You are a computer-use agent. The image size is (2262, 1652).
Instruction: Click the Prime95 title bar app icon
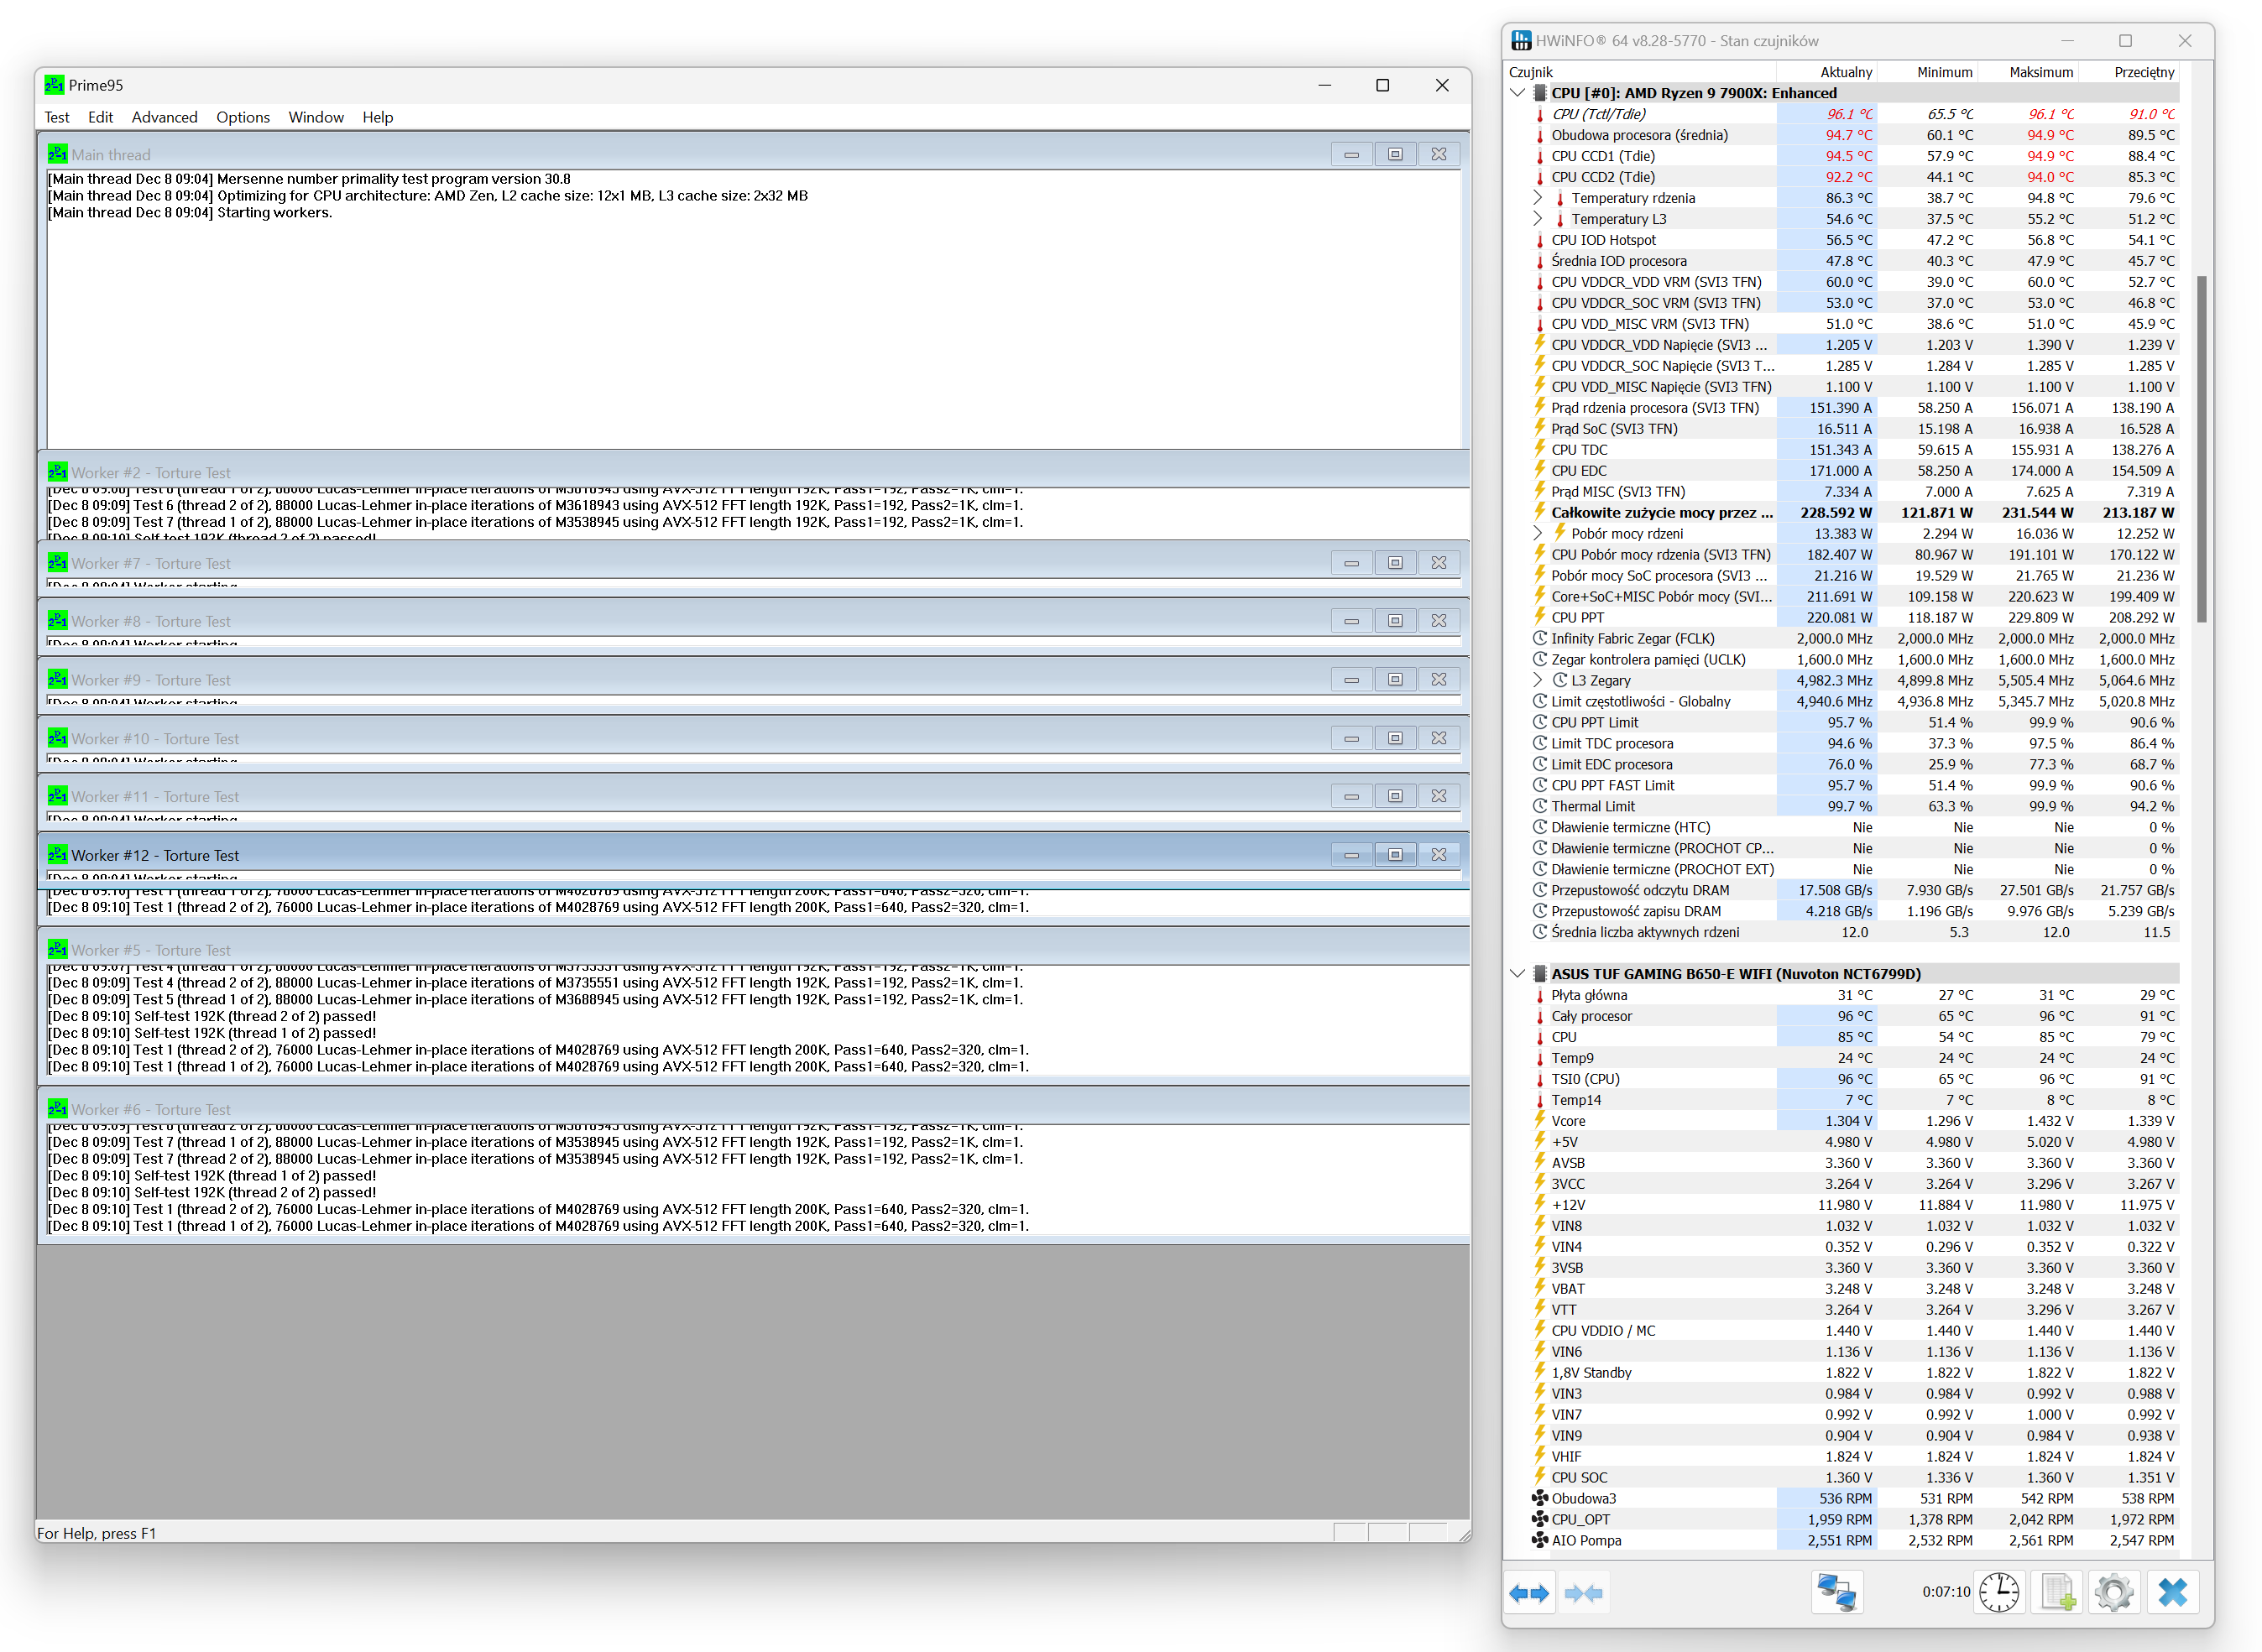(x=54, y=85)
